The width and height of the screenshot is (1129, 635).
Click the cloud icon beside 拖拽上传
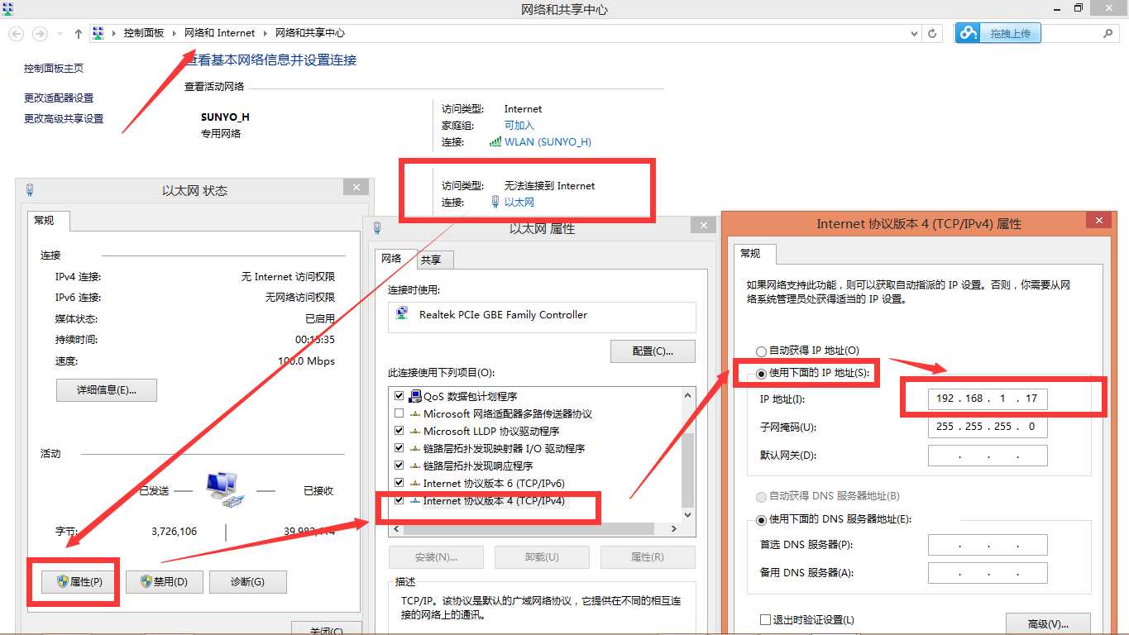[968, 33]
